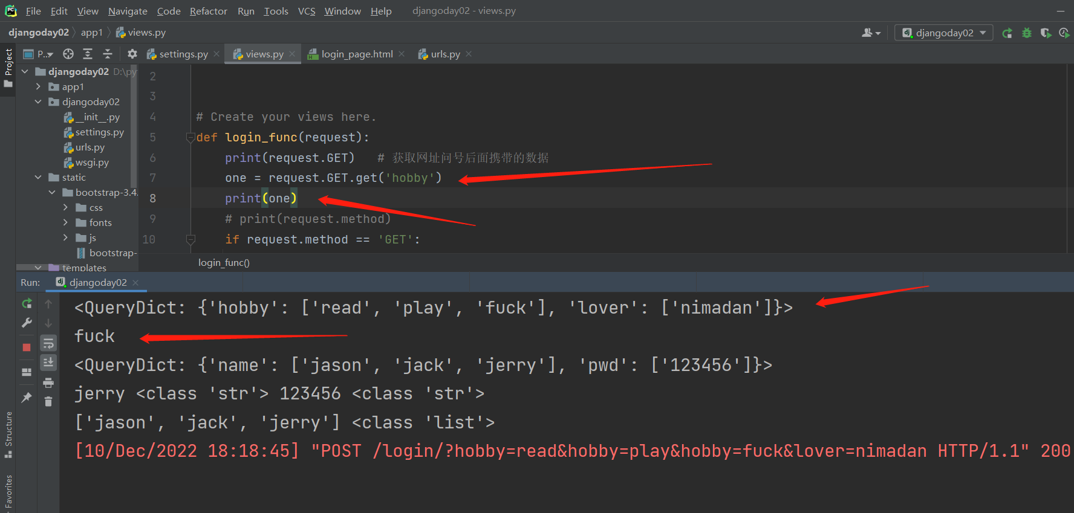Switch to the urls.py editor tab

click(445, 54)
